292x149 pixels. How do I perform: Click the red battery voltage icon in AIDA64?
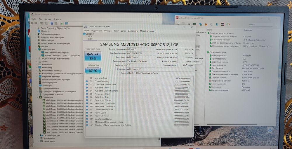coord(210,81)
